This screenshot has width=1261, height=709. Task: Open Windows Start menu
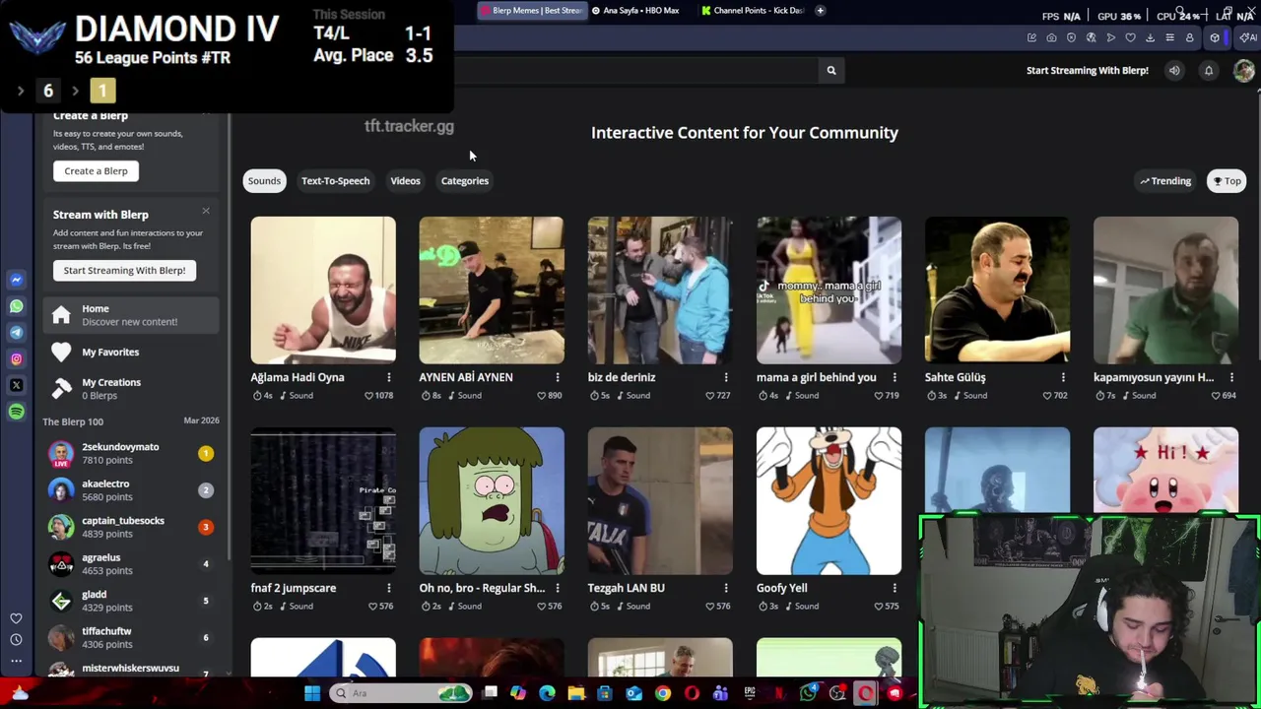click(311, 693)
